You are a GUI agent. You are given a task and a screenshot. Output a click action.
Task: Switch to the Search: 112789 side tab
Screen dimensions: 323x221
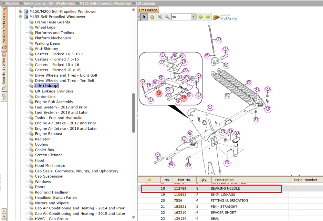click(4, 71)
